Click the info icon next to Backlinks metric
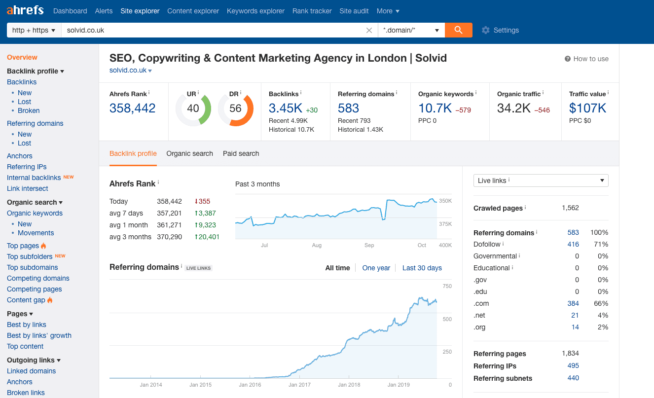This screenshot has height=398, width=654. point(301,93)
